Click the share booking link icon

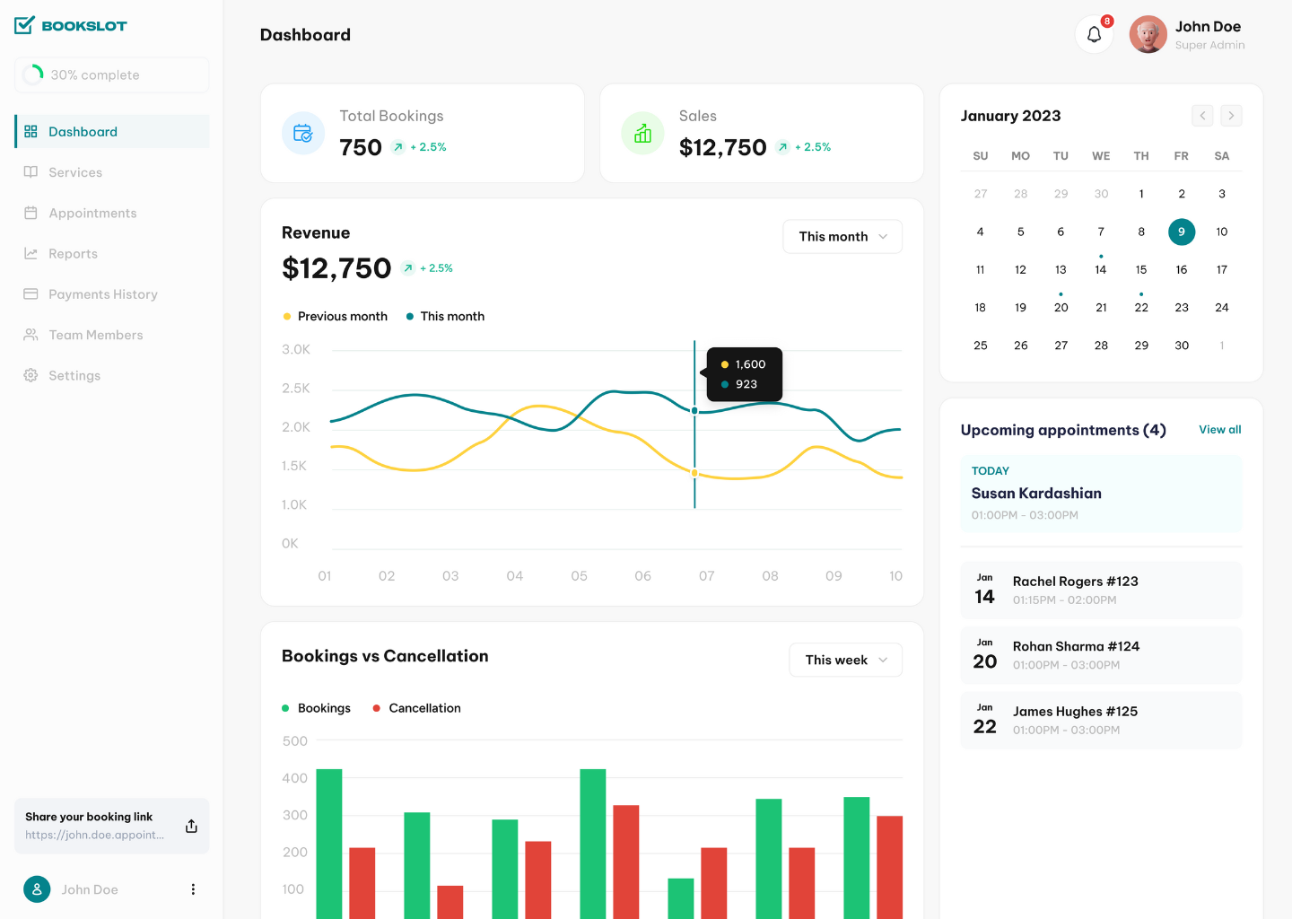(191, 826)
